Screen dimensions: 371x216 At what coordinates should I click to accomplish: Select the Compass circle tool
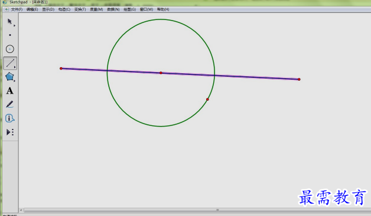pyautogui.click(x=10, y=49)
